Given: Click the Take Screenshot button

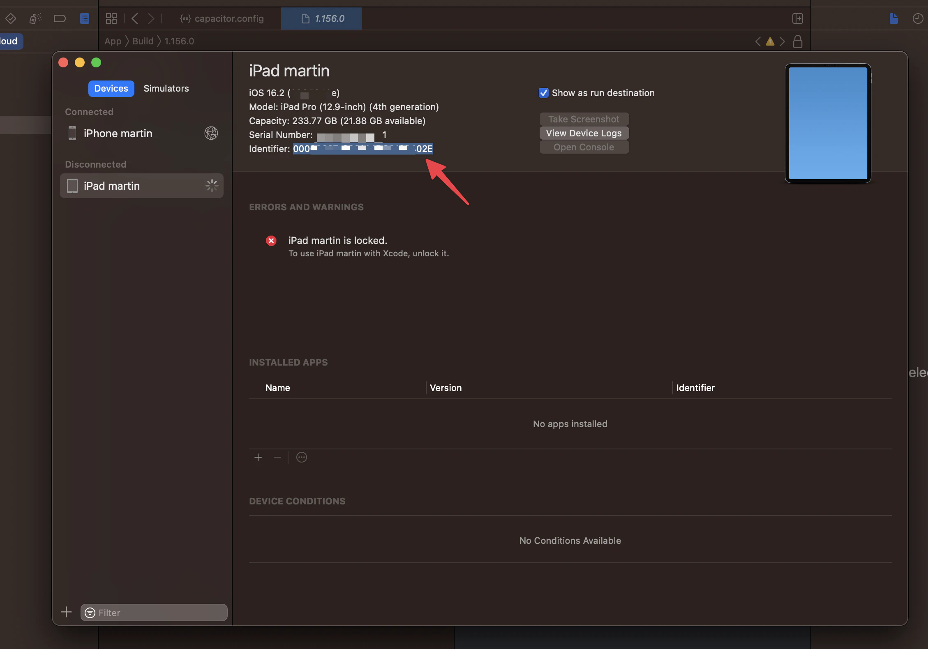Looking at the screenshot, I should pos(584,118).
